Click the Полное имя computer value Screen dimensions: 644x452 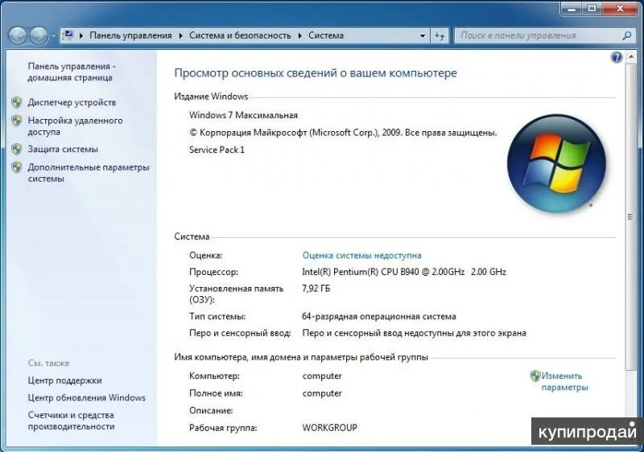pyautogui.click(x=322, y=393)
